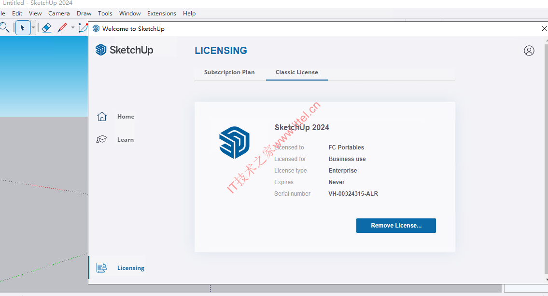Viewport: 548px width, 296px height.
Task: Select the Search magnifier tool in toolbar
Action: tap(4, 27)
